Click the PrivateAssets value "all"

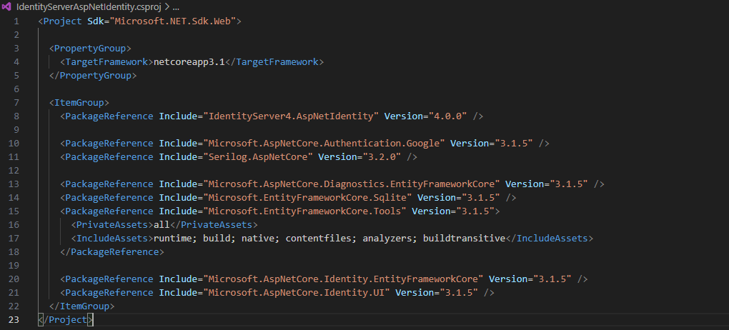[x=162, y=225]
